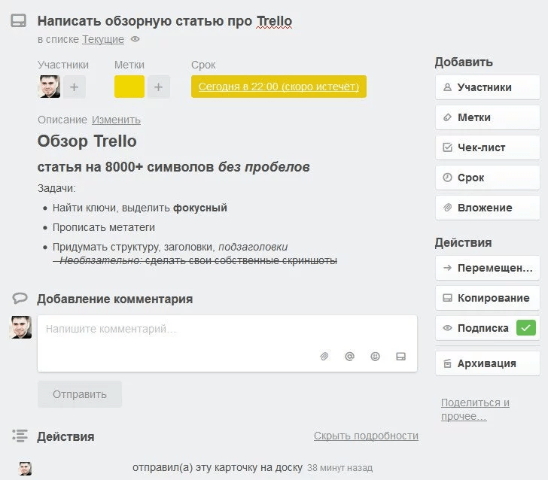
Task: Open the Метки sidebar button
Action: pos(488,117)
